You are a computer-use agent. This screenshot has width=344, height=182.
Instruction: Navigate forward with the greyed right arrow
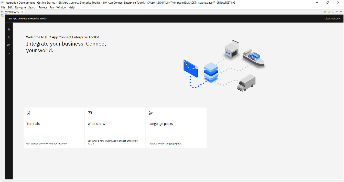pos(333,12)
